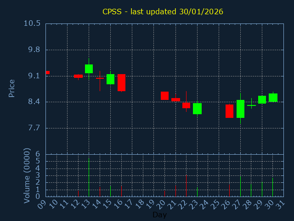This screenshot has width=294, height=221.
Task: Click the small red candlestick at day 09
Action: 48,73
